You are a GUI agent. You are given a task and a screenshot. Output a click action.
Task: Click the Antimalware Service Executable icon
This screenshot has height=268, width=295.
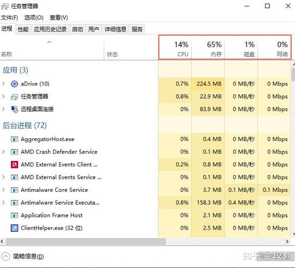pos(14,203)
